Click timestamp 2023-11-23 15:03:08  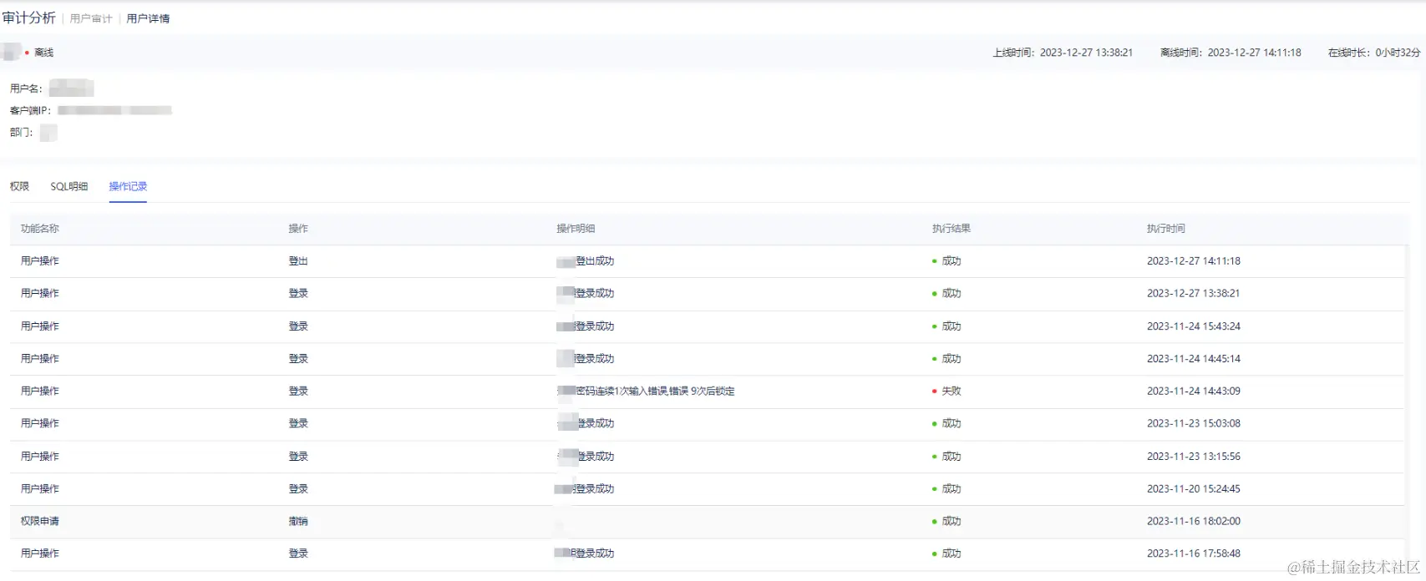coord(1194,424)
